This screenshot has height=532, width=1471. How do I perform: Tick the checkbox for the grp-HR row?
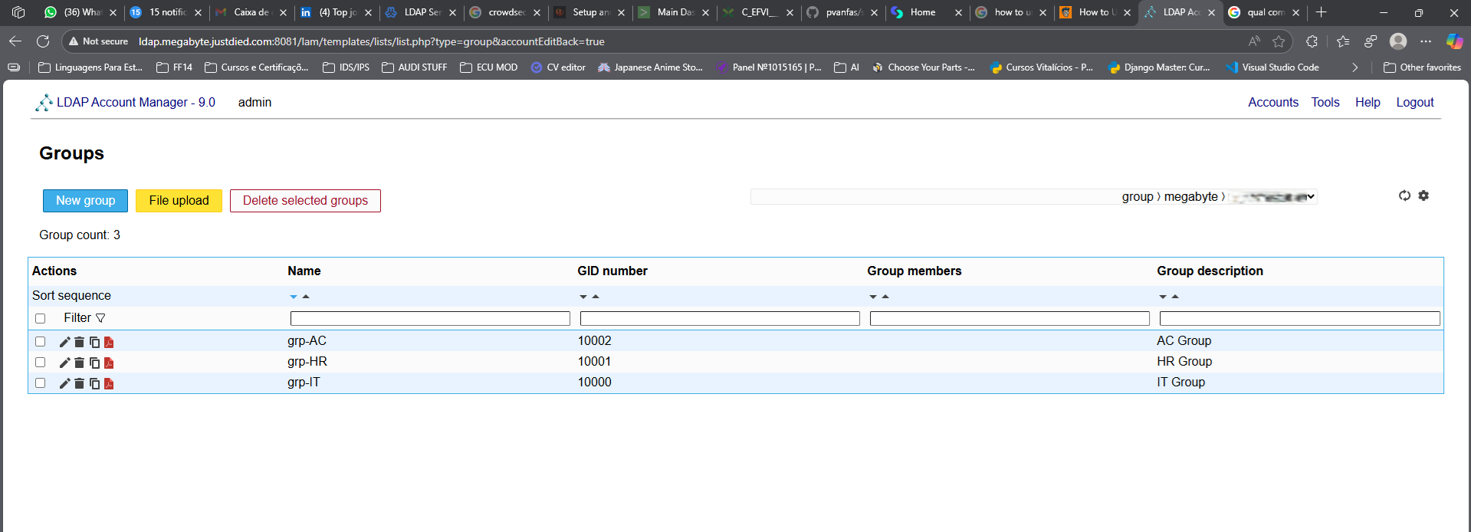(41, 363)
